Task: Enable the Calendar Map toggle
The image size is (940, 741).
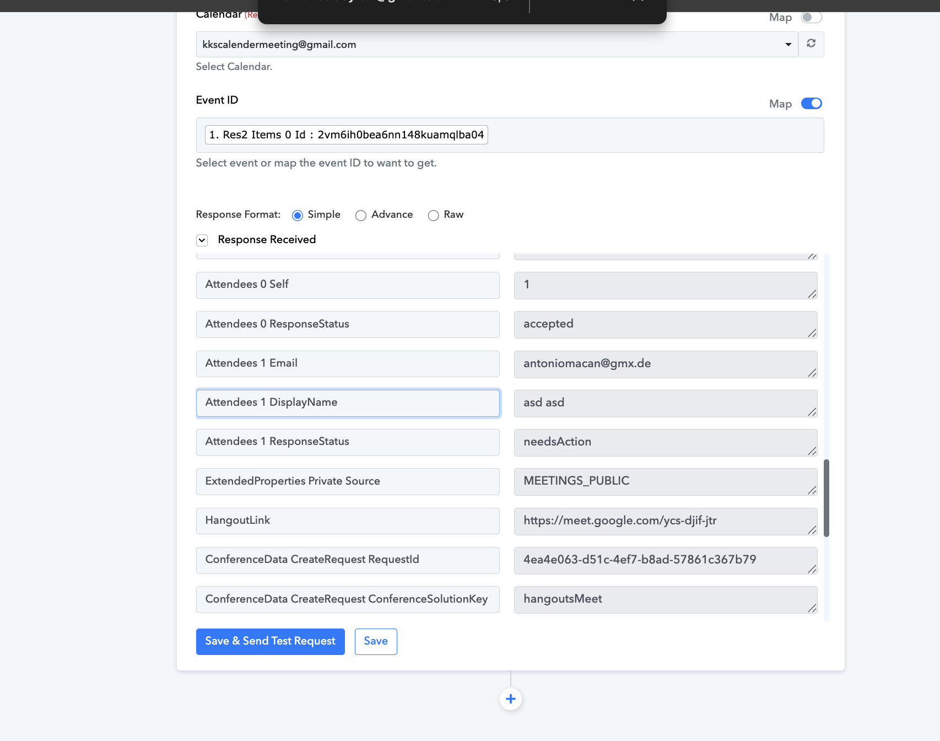Action: 812,17
